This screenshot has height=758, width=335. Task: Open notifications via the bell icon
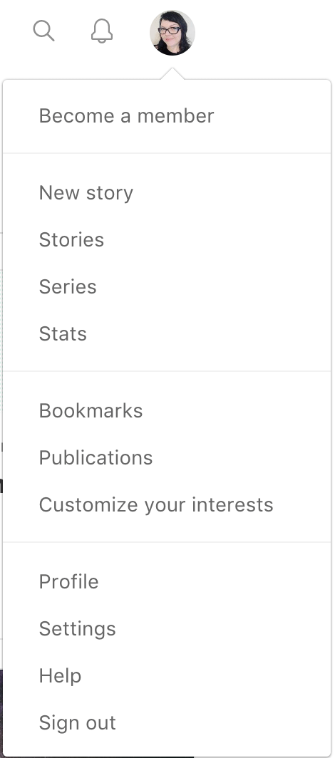point(101,31)
